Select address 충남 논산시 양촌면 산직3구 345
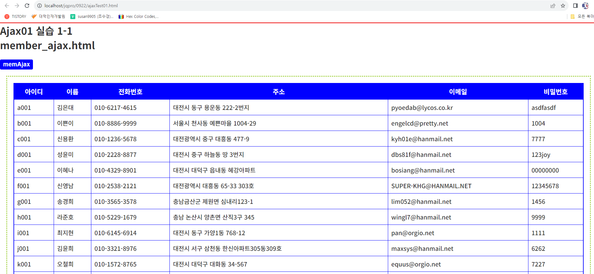The height and width of the screenshot is (274, 594). [214, 217]
